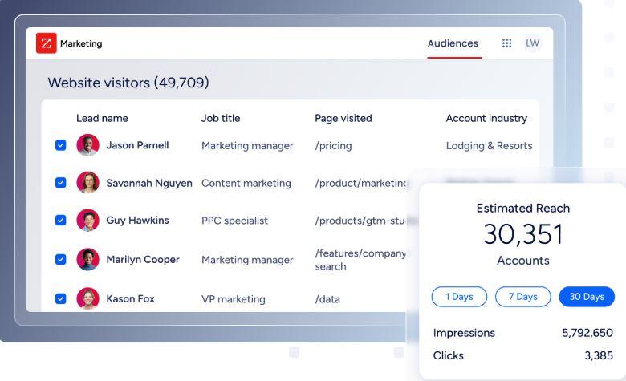The image size is (626, 381).
Task: Click Marilyn Cooper's profile photo
Action: click(87, 259)
